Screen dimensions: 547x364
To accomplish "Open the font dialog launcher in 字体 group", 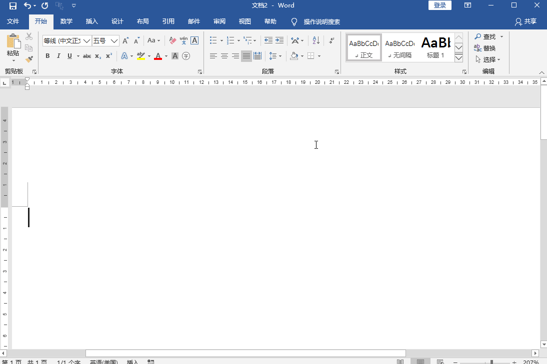I will tap(200, 72).
